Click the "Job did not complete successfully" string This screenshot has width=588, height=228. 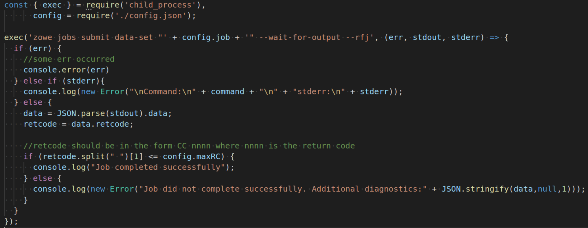pos(283,189)
